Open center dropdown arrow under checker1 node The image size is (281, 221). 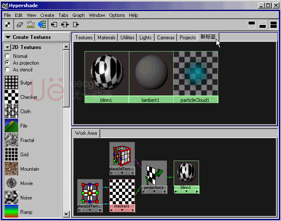point(122,210)
